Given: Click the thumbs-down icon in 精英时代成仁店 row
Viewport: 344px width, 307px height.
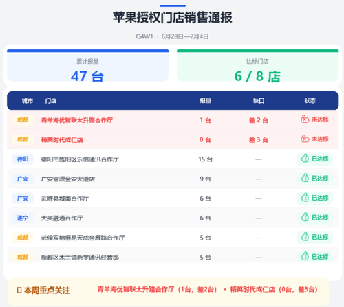Looking at the screenshot, I should click(x=305, y=139).
